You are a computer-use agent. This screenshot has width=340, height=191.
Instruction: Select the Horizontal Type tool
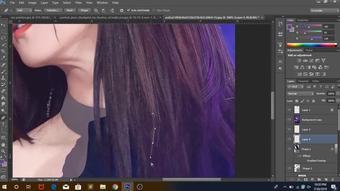3,124
